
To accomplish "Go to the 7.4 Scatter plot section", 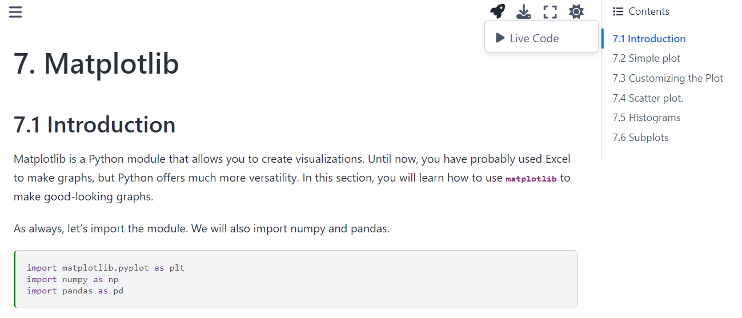I will tap(648, 98).
